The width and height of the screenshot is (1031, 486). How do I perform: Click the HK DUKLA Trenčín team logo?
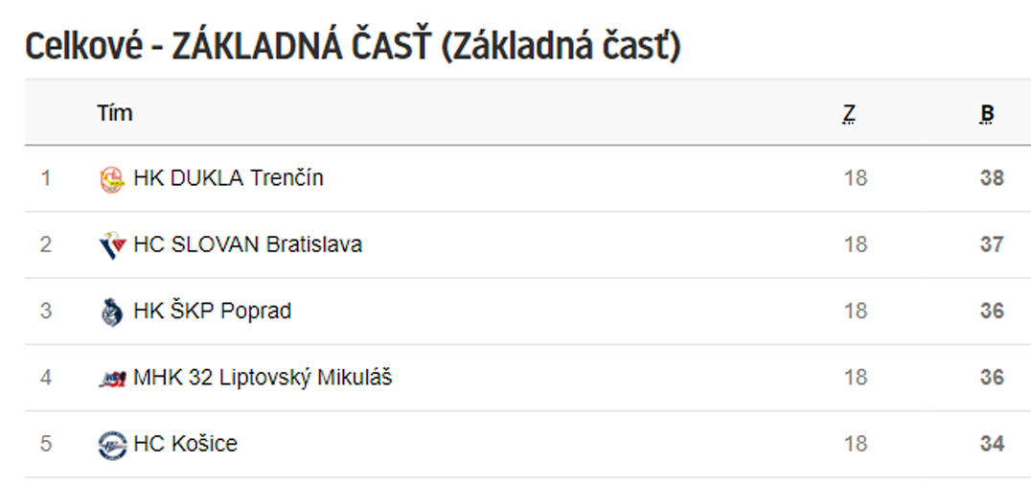tap(112, 179)
